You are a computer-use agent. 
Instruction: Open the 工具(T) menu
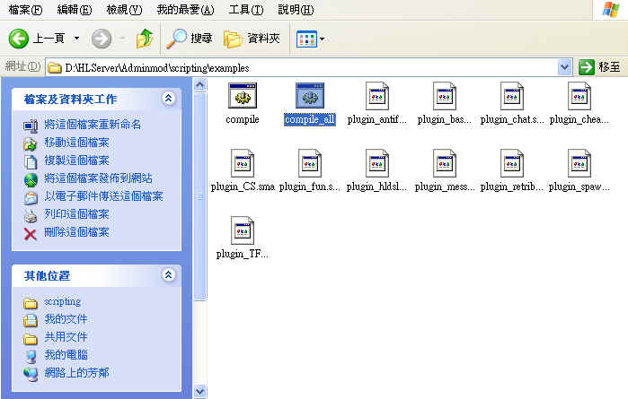pos(245,9)
